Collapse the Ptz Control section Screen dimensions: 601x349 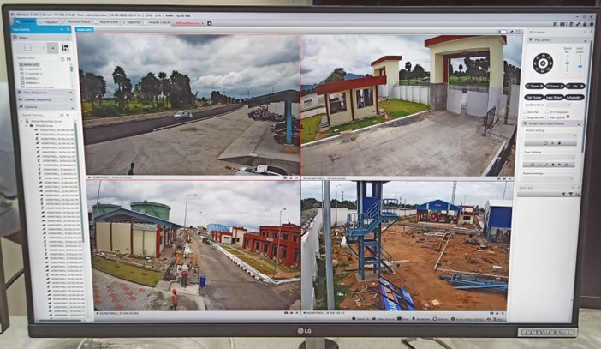coord(586,40)
